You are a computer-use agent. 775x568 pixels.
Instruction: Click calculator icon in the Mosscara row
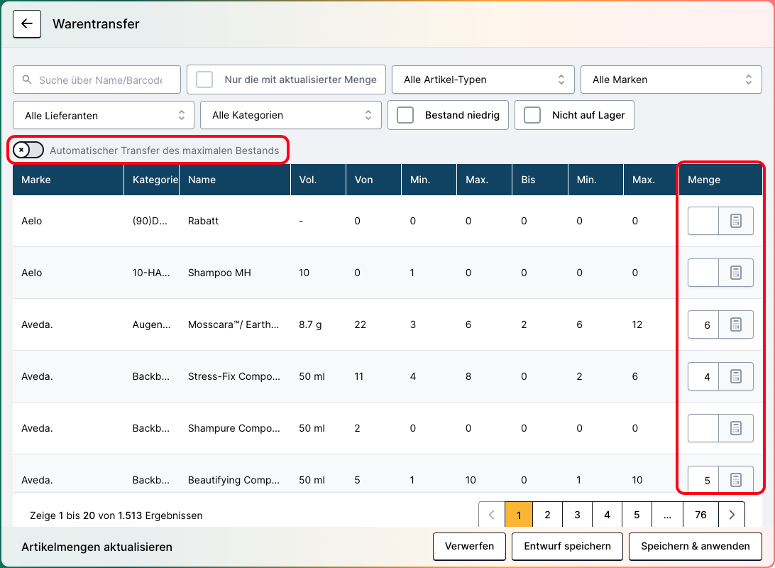[735, 325]
